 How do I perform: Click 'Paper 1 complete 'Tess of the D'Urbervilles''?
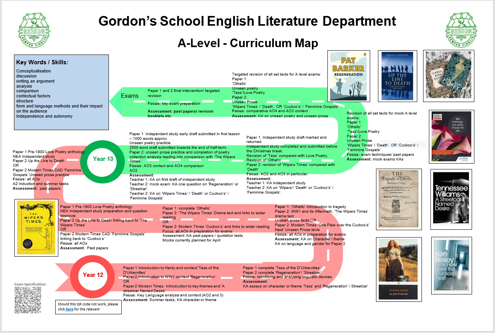(282, 268)
